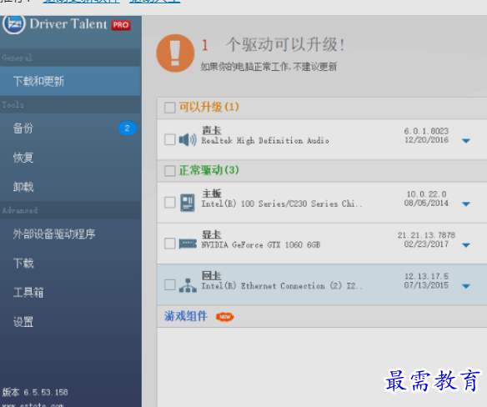Click the date 12/20/2016
The height and width of the screenshot is (407, 487).
(x=426, y=140)
